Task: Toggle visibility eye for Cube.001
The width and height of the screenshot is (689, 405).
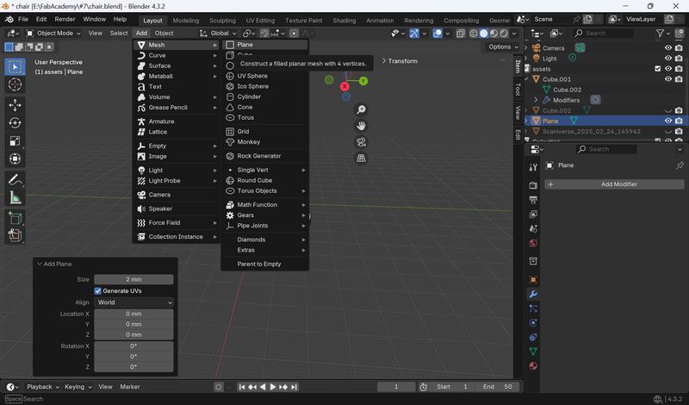Action: (x=668, y=79)
